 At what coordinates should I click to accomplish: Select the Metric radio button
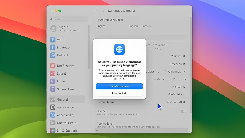[154, 79]
